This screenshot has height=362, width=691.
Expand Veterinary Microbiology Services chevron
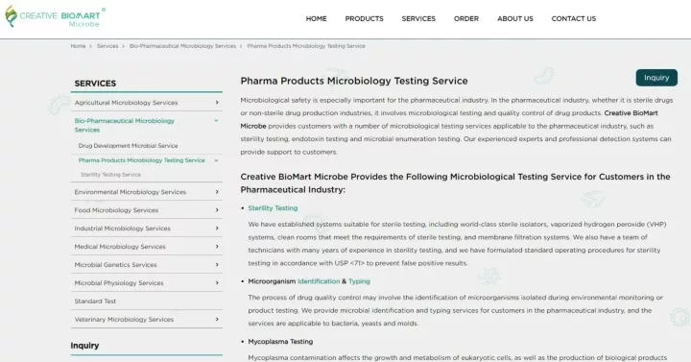(x=217, y=319)
